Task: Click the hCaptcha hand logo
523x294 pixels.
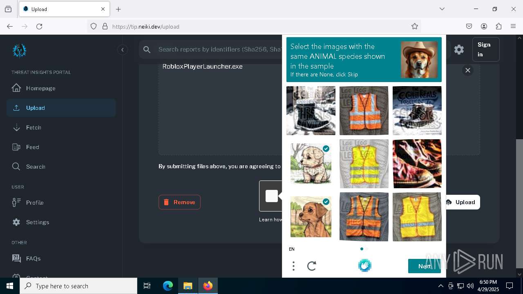Action: tap(364, 265)
